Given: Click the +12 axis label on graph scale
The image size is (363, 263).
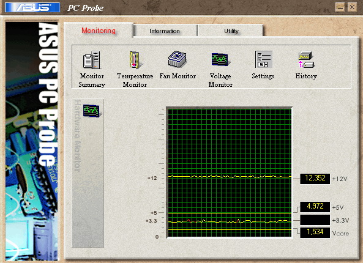Looking at the screenshot, I should coord(152,178).
